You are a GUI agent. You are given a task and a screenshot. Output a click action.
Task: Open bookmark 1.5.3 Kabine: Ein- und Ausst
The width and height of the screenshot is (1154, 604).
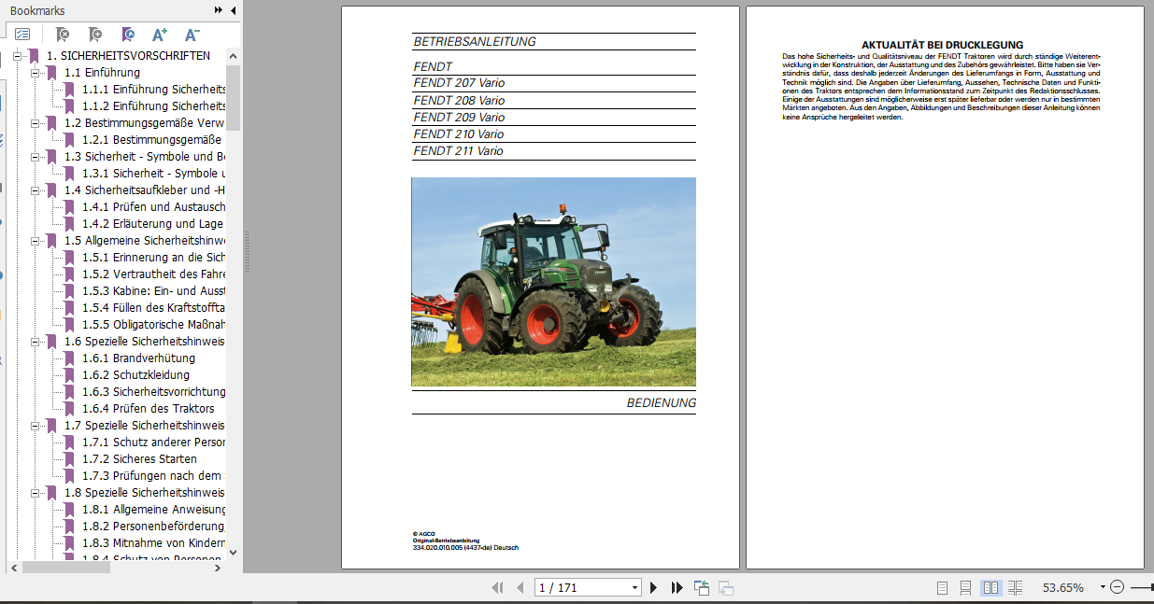pyautogui.click(x=153, y=291)
